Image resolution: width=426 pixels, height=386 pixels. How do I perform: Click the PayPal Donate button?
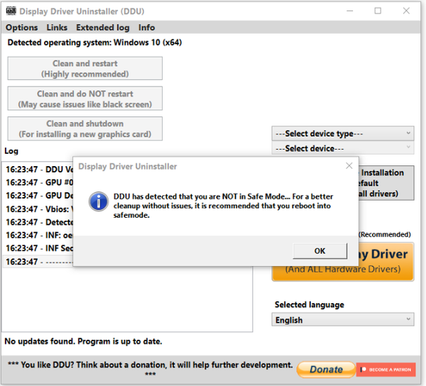click(x=326, y=369)
